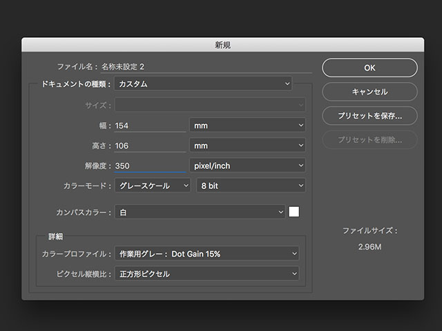Click the OK button
Image resolution: width=442 pixels, height=331 pixels.
coord(369,68)
